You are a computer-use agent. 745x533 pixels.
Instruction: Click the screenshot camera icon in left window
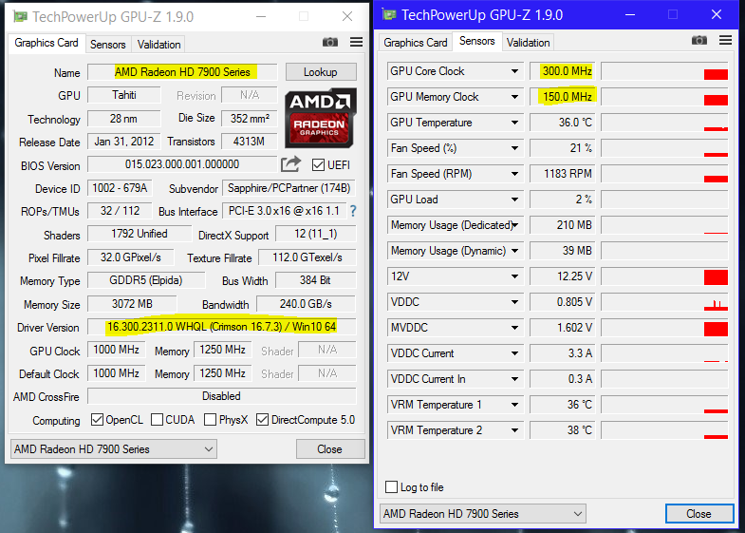point(330,43)
